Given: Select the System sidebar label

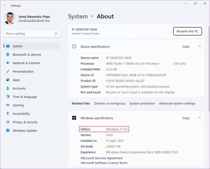Looking at the screenshot, I should click(17, 46).
